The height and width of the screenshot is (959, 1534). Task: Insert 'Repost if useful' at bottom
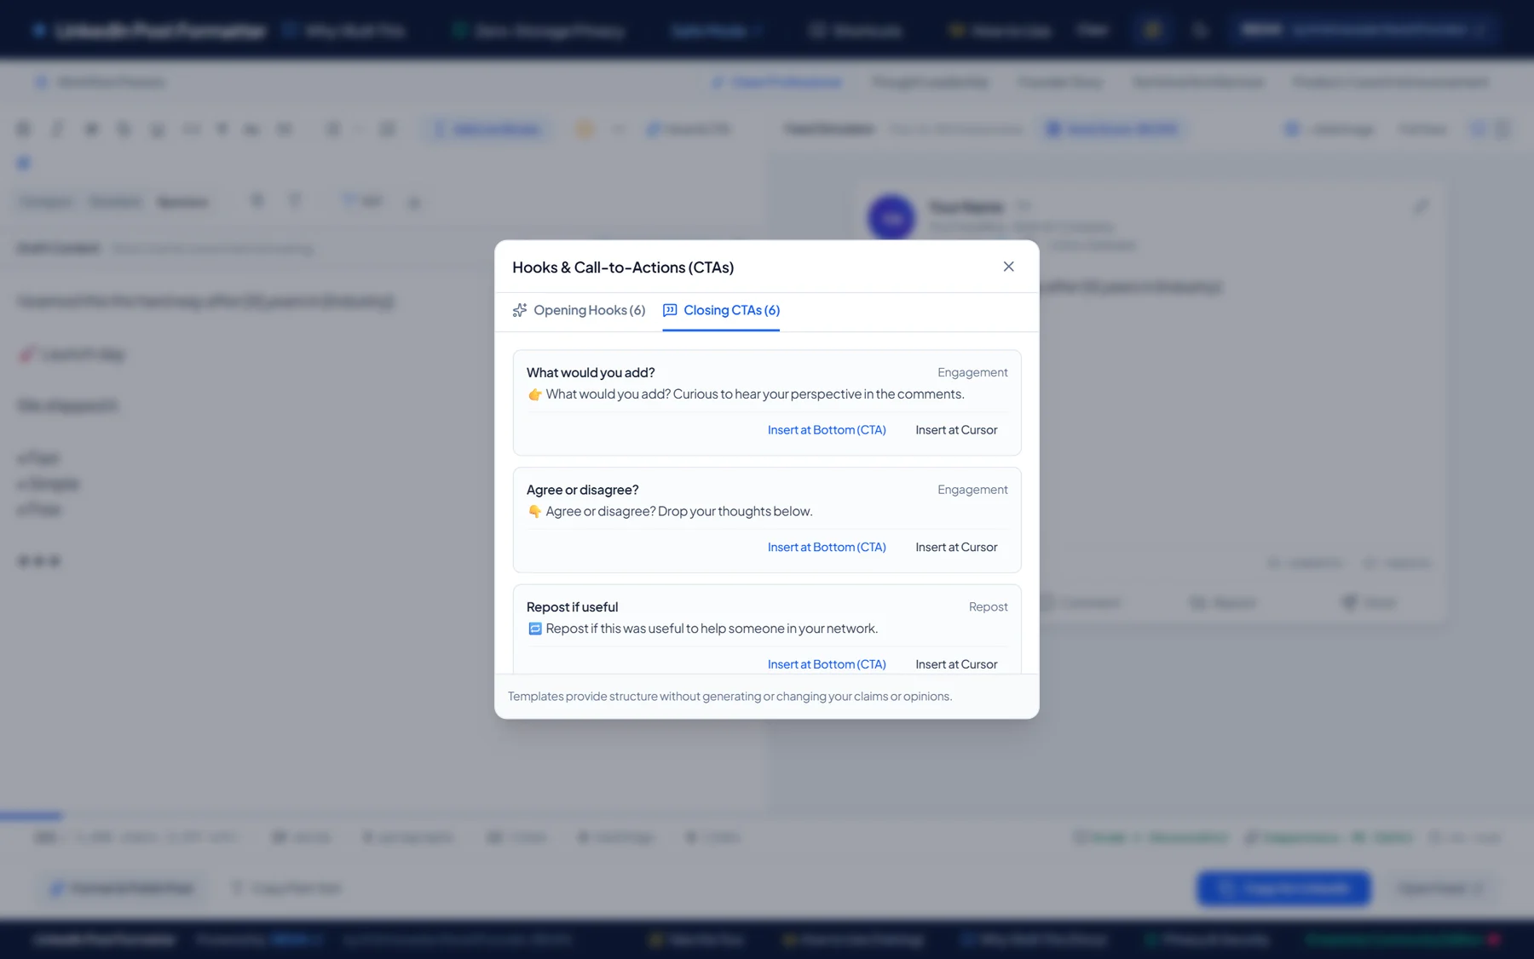[827, 664]
